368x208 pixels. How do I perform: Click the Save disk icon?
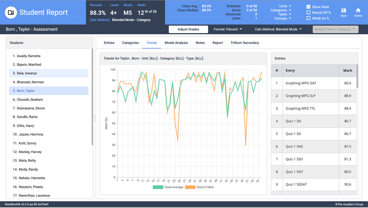click(344, 10)
